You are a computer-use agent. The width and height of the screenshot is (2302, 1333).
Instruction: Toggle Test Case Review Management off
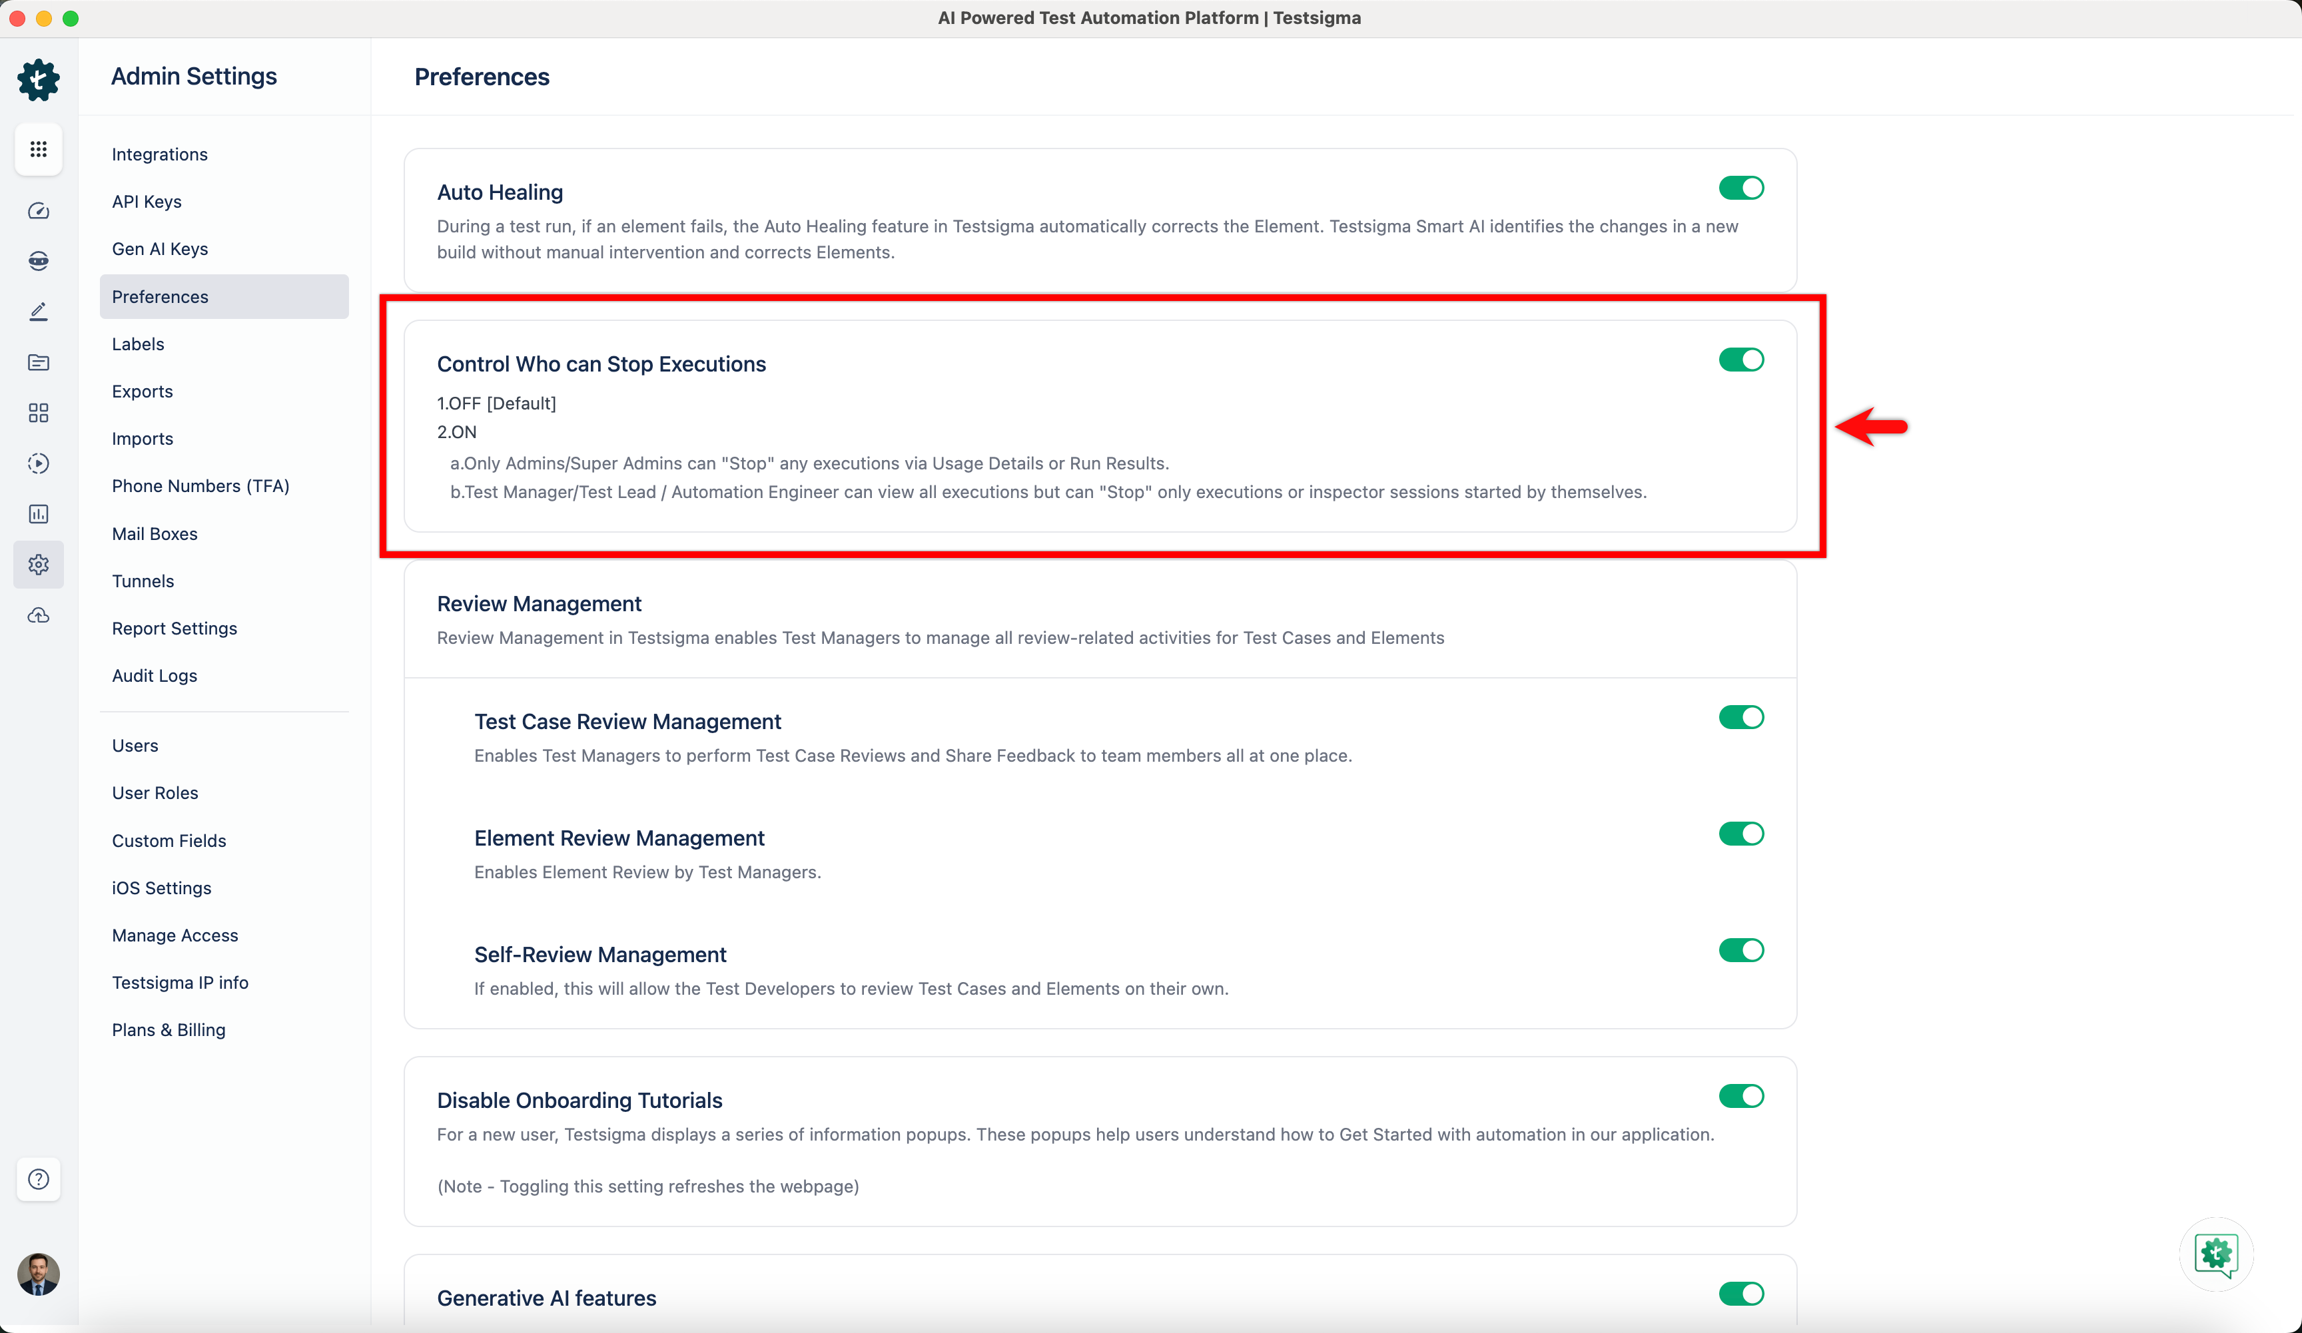(1740, 716)
